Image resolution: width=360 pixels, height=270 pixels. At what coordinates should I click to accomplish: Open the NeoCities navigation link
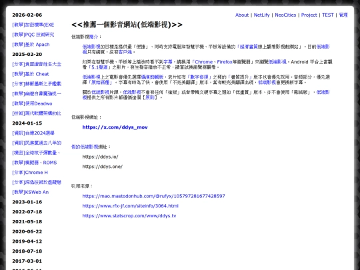click(x=285, y=15)
